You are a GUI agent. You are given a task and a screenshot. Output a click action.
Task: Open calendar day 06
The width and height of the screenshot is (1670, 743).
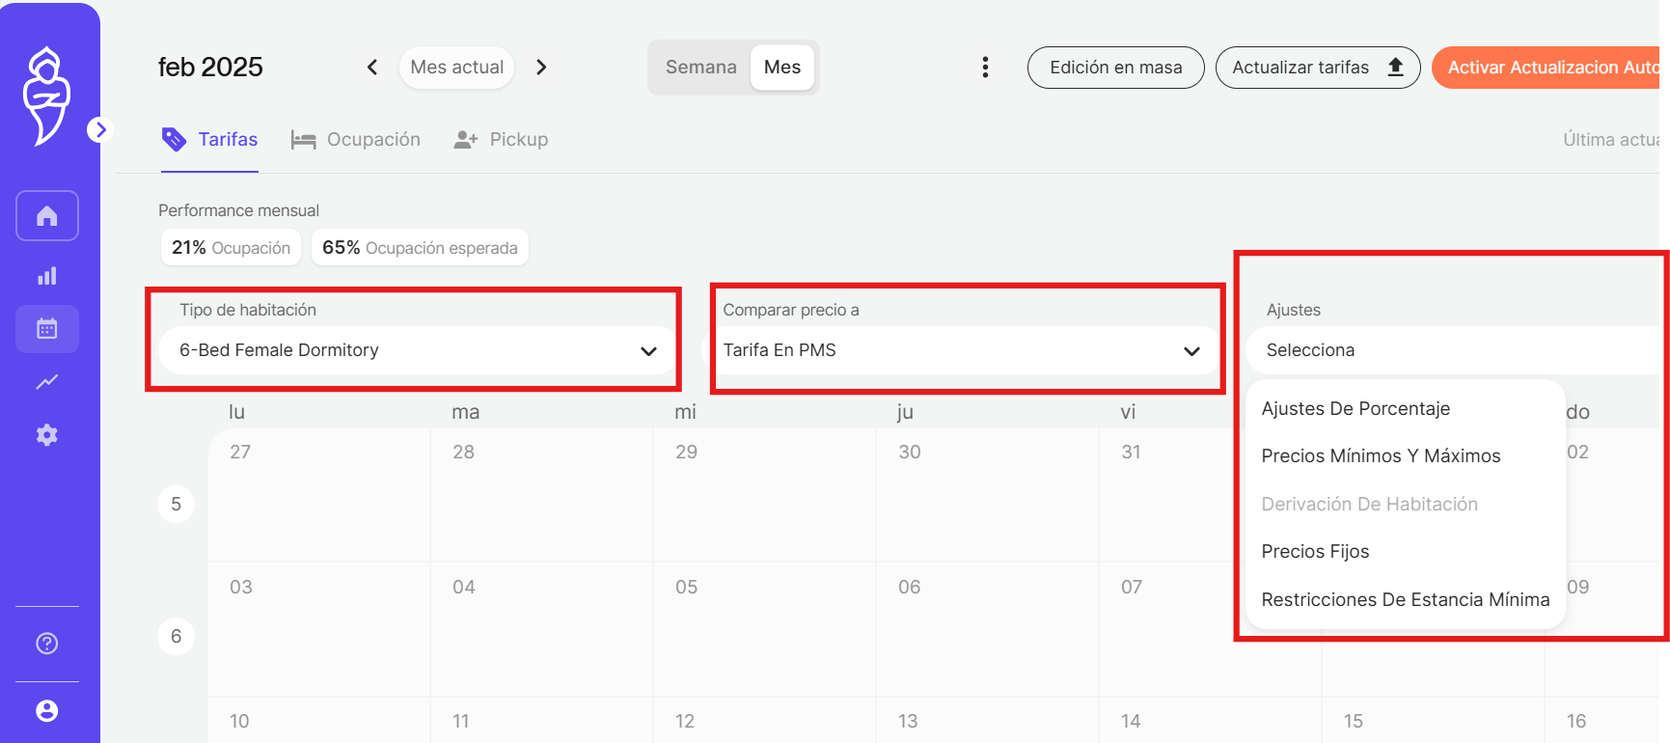pyautogui.click(x=988, y=629)
